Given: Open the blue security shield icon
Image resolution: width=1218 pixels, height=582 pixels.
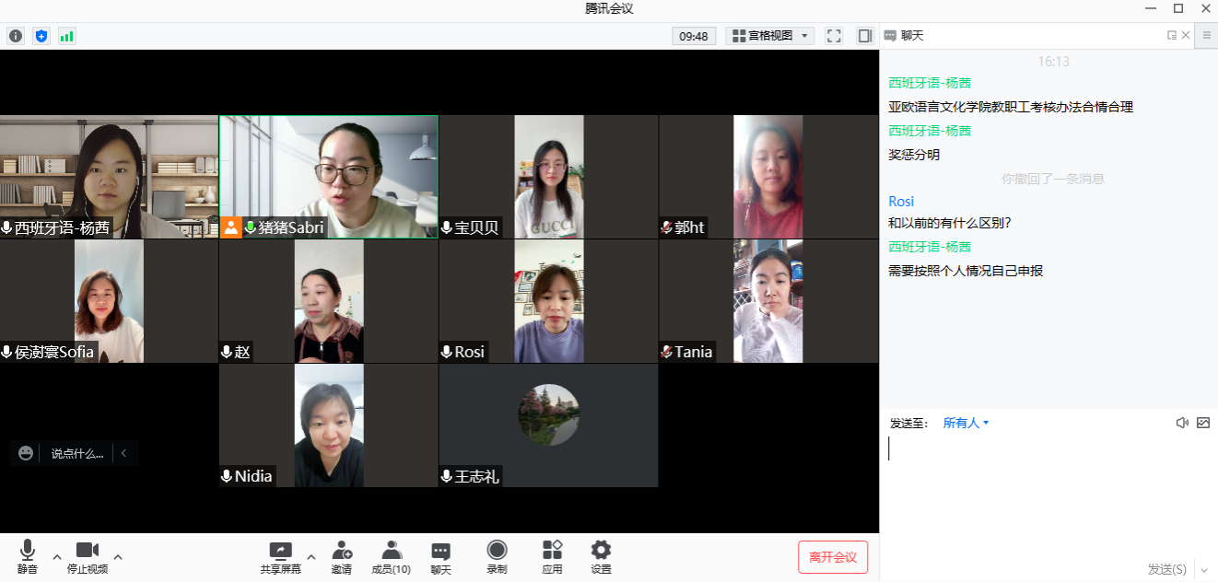Looking at the screenshot, I should pos(41,36).
